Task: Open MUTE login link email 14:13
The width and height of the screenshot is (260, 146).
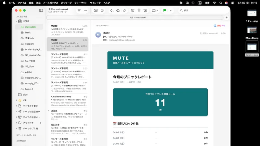Action: point(68,30)
